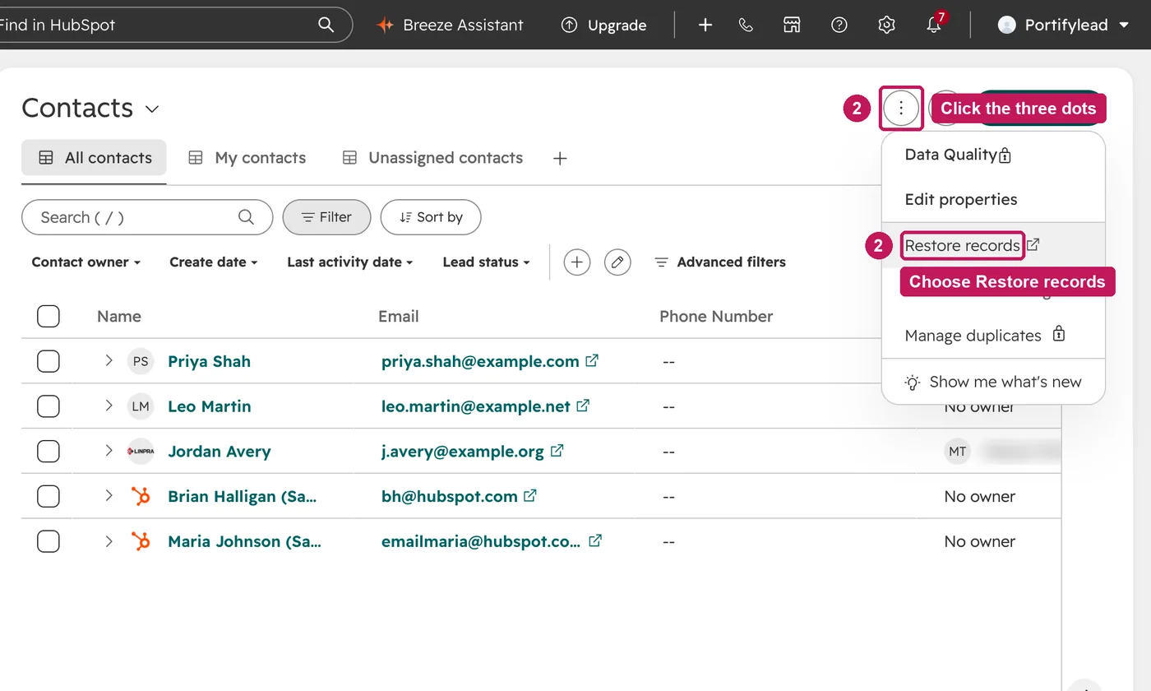Open the settings gear icon
Image resolution: width=1151 pixels, height=691 pixels.
[x=886, y=25]
